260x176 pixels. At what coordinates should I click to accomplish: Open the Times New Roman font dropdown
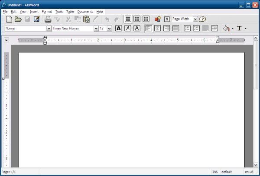(96, 29)
